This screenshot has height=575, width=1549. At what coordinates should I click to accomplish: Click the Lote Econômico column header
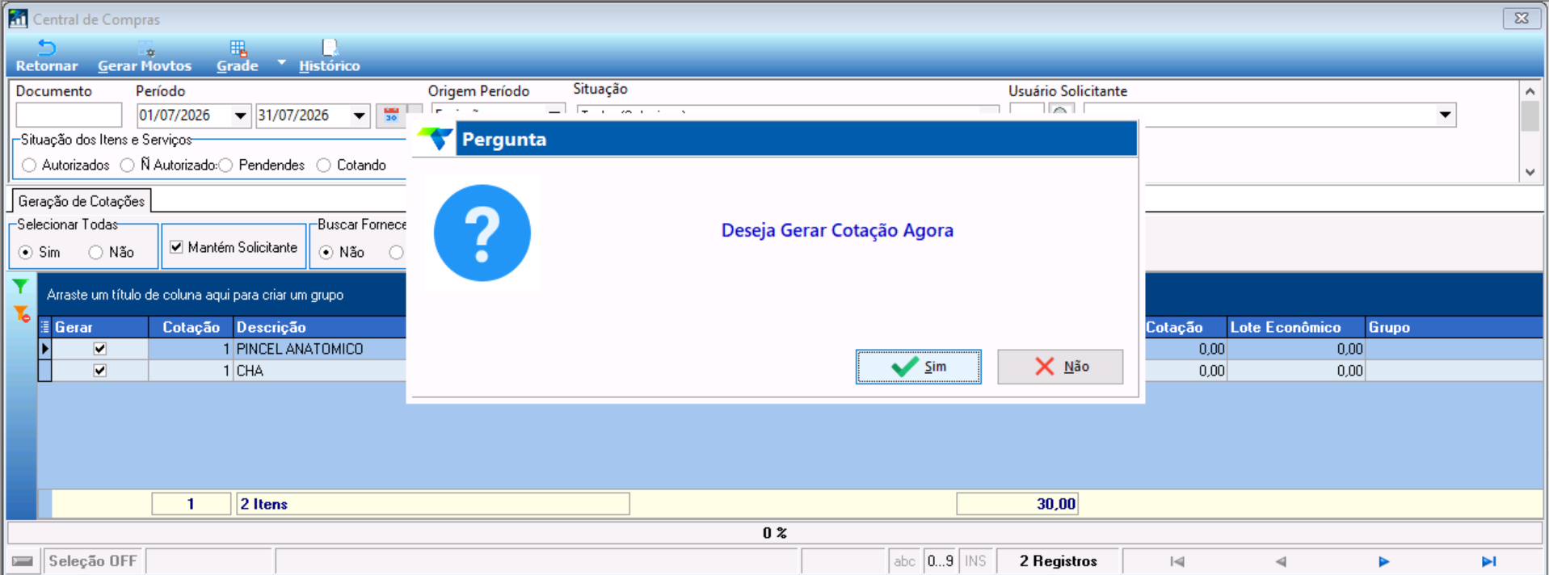[x=1295, y=327]
